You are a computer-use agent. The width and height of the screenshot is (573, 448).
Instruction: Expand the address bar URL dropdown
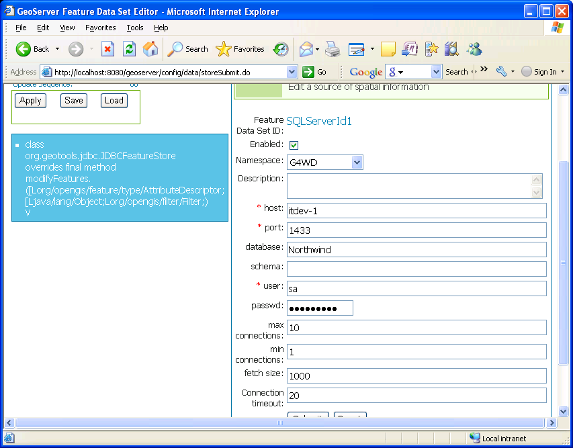292,72
